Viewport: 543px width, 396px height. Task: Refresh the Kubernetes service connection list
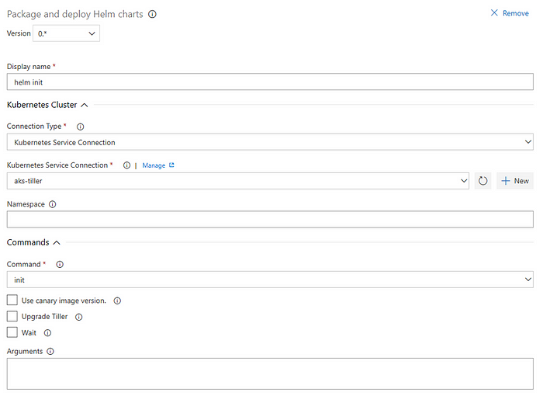(x=482, y=181)
